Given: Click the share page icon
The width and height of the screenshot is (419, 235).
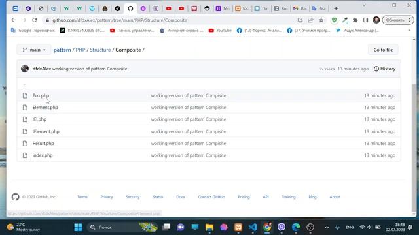Looking at the screenshot, I should tap(310, 20).
